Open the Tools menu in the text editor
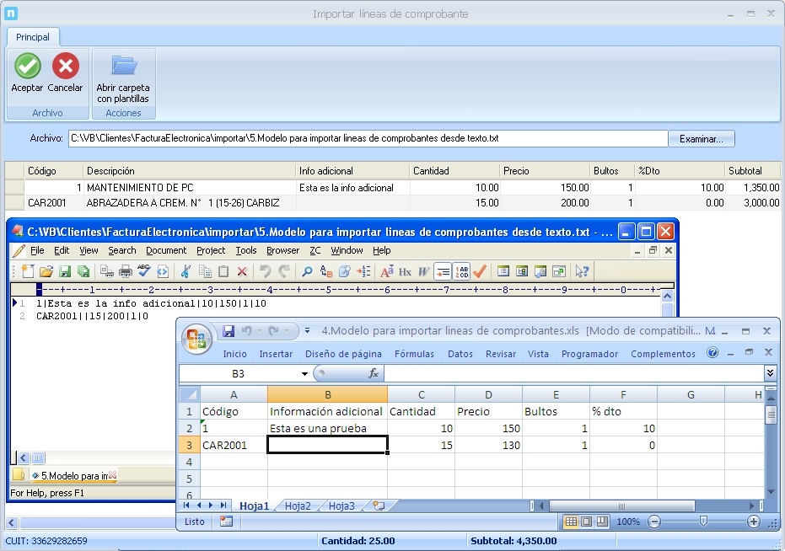 [246, 250]
